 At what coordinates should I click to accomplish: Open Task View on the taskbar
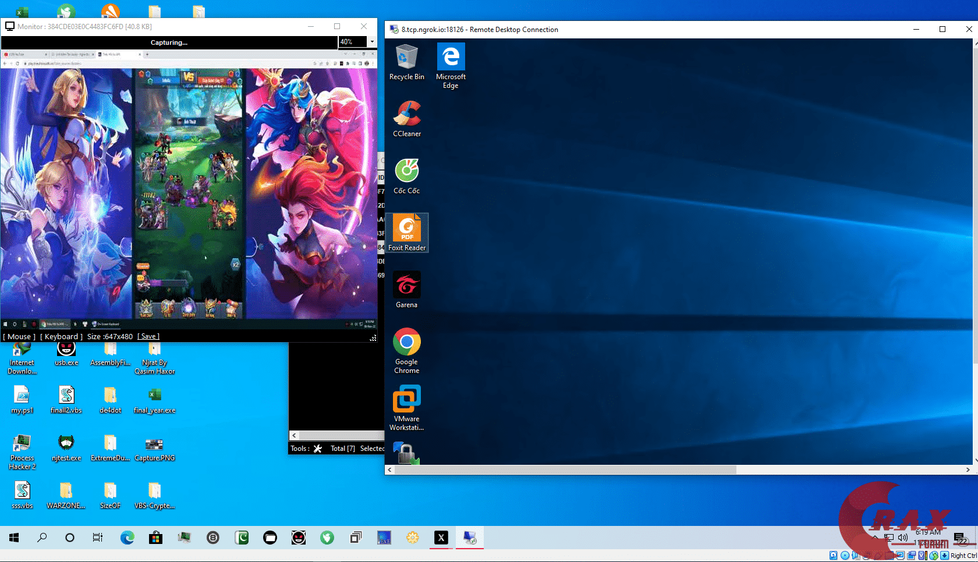(x=98, y=538)
